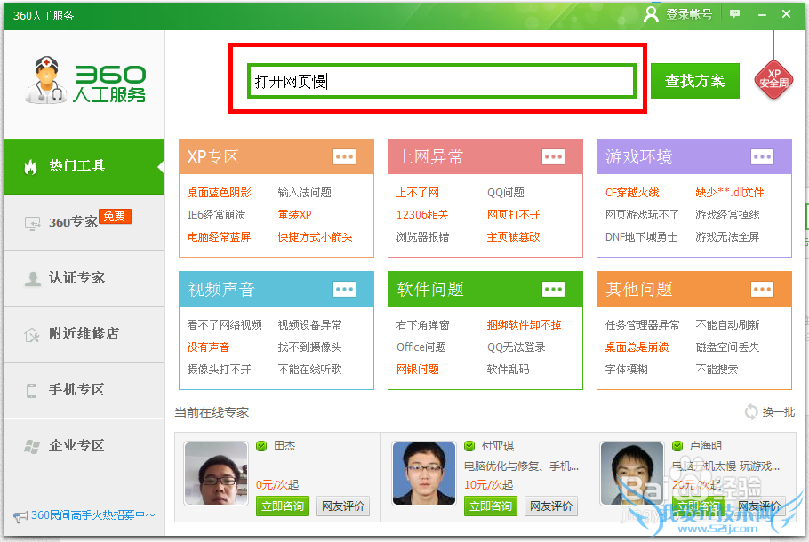Open the 网页打不开 problem link

click(513, 214)
